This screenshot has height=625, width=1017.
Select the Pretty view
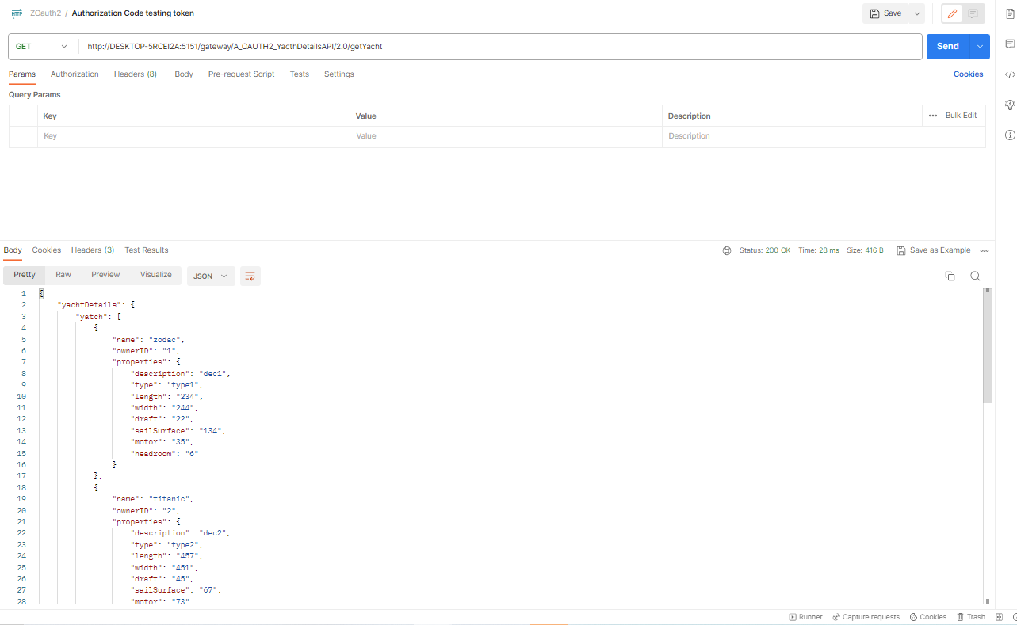click(25, 275)
